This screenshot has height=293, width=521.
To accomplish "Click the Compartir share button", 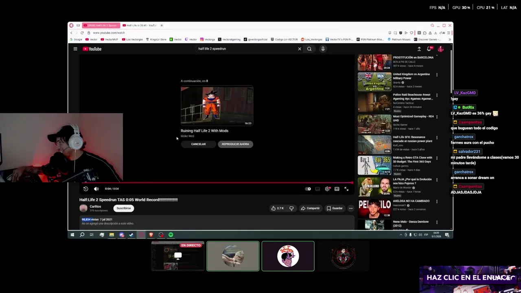I will 310,208.
